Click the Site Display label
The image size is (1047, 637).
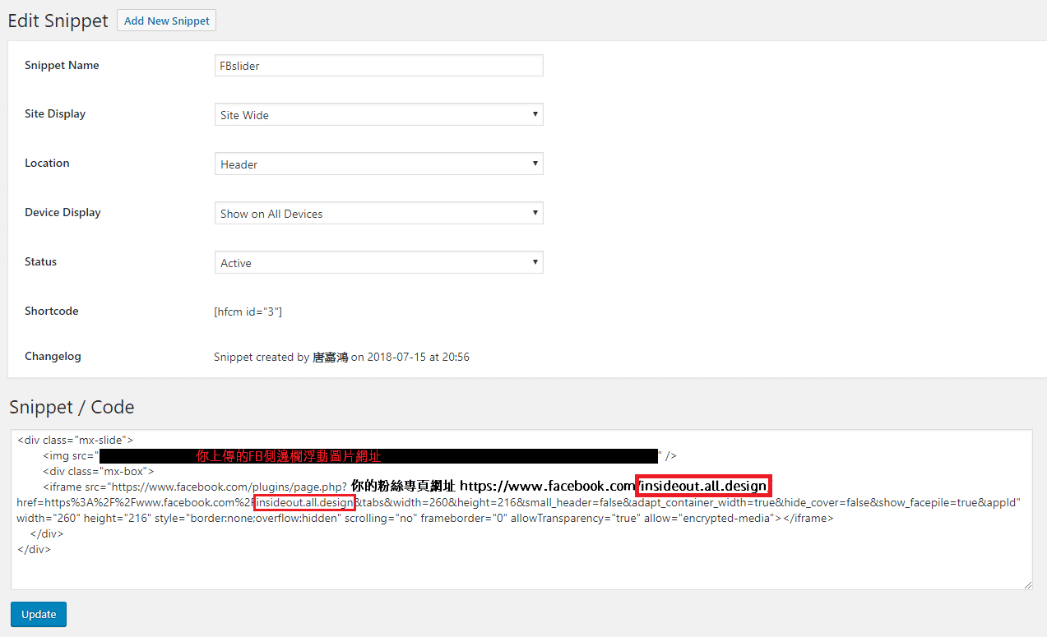[55, 114]
